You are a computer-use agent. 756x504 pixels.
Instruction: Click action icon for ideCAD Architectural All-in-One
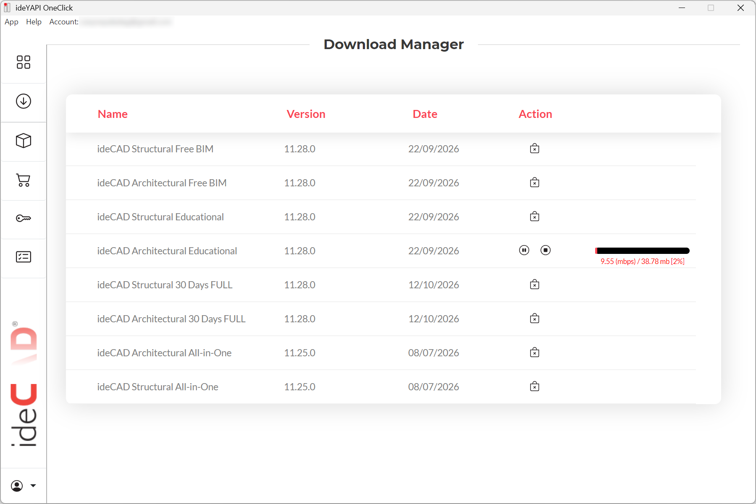(x=535, y=353)
